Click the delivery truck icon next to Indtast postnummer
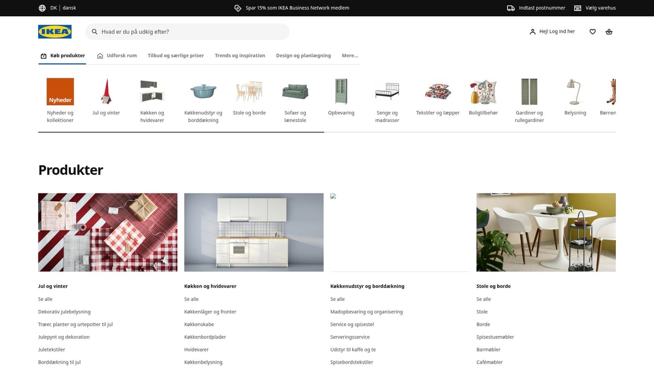This screenshot has height=368, width=654. 510,8
